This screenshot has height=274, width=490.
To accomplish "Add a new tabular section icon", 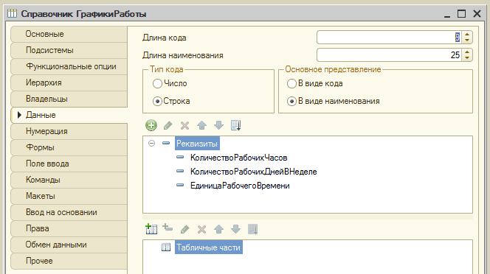I will tap(151, 229).
